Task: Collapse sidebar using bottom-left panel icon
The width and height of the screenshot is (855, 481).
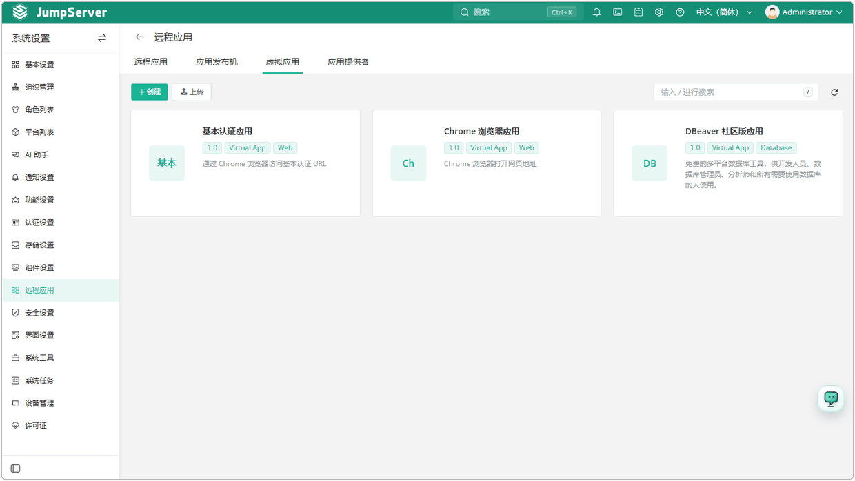Action: tap(15, 469)
